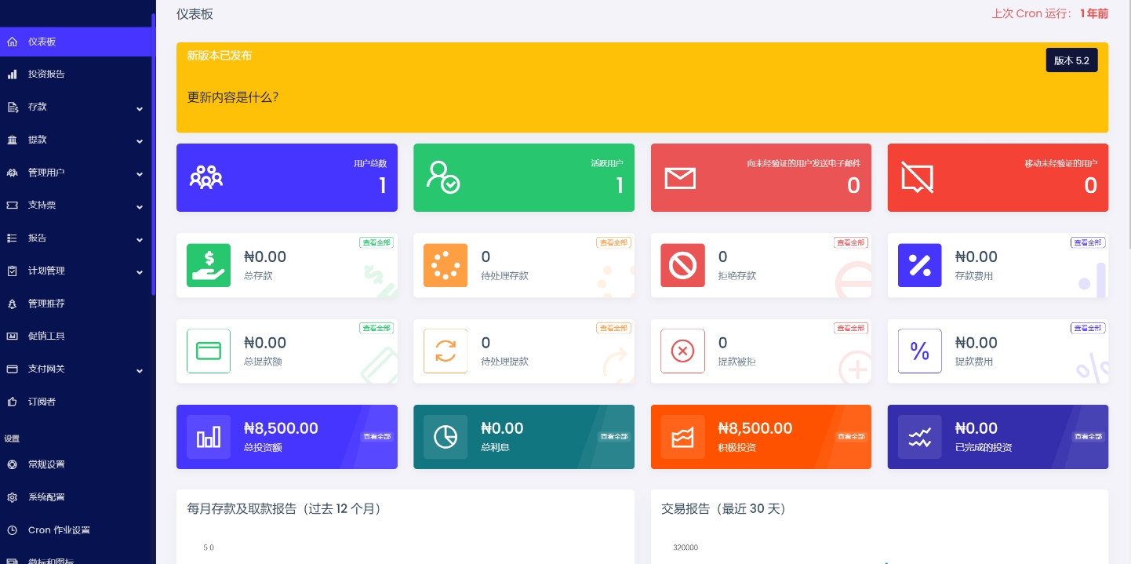Click 查看全部 on 总存款 card
The image size is (1131, 564).
tap(376, 242)
